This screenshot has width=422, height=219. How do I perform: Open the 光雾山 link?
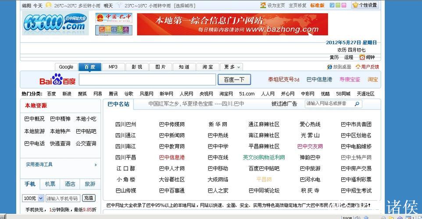(310, 135)
